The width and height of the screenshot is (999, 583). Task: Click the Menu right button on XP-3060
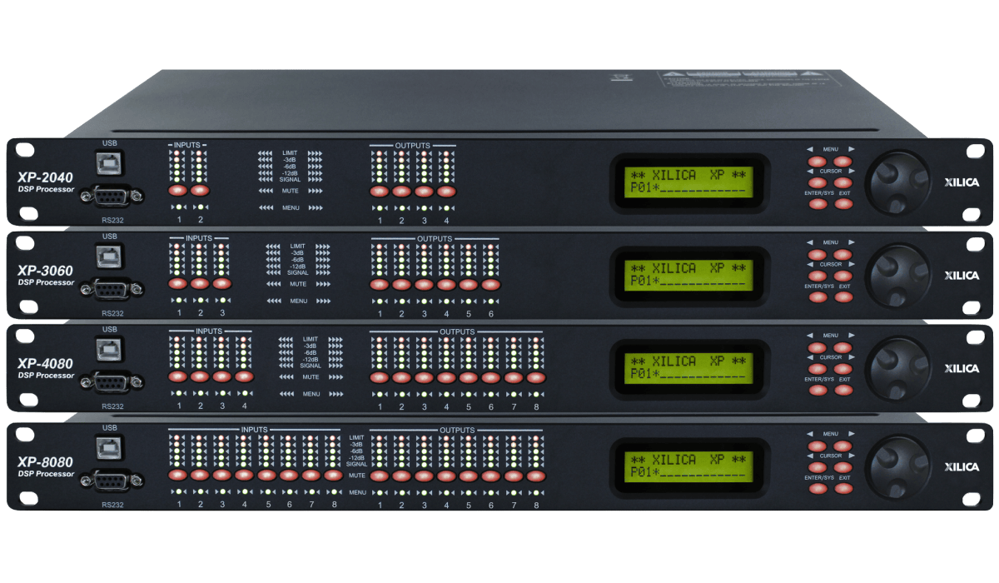pos(843,253)
